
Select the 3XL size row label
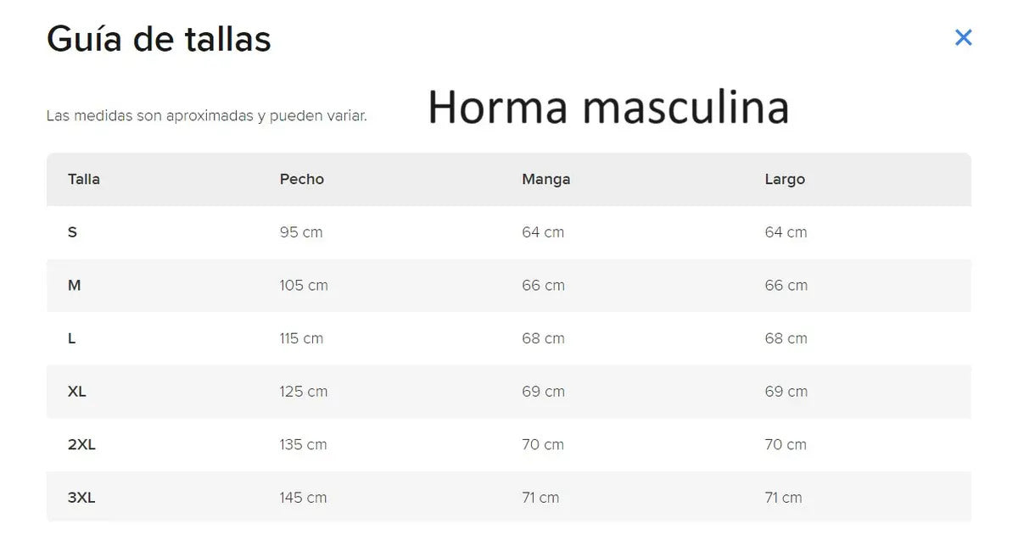(81, 498)
